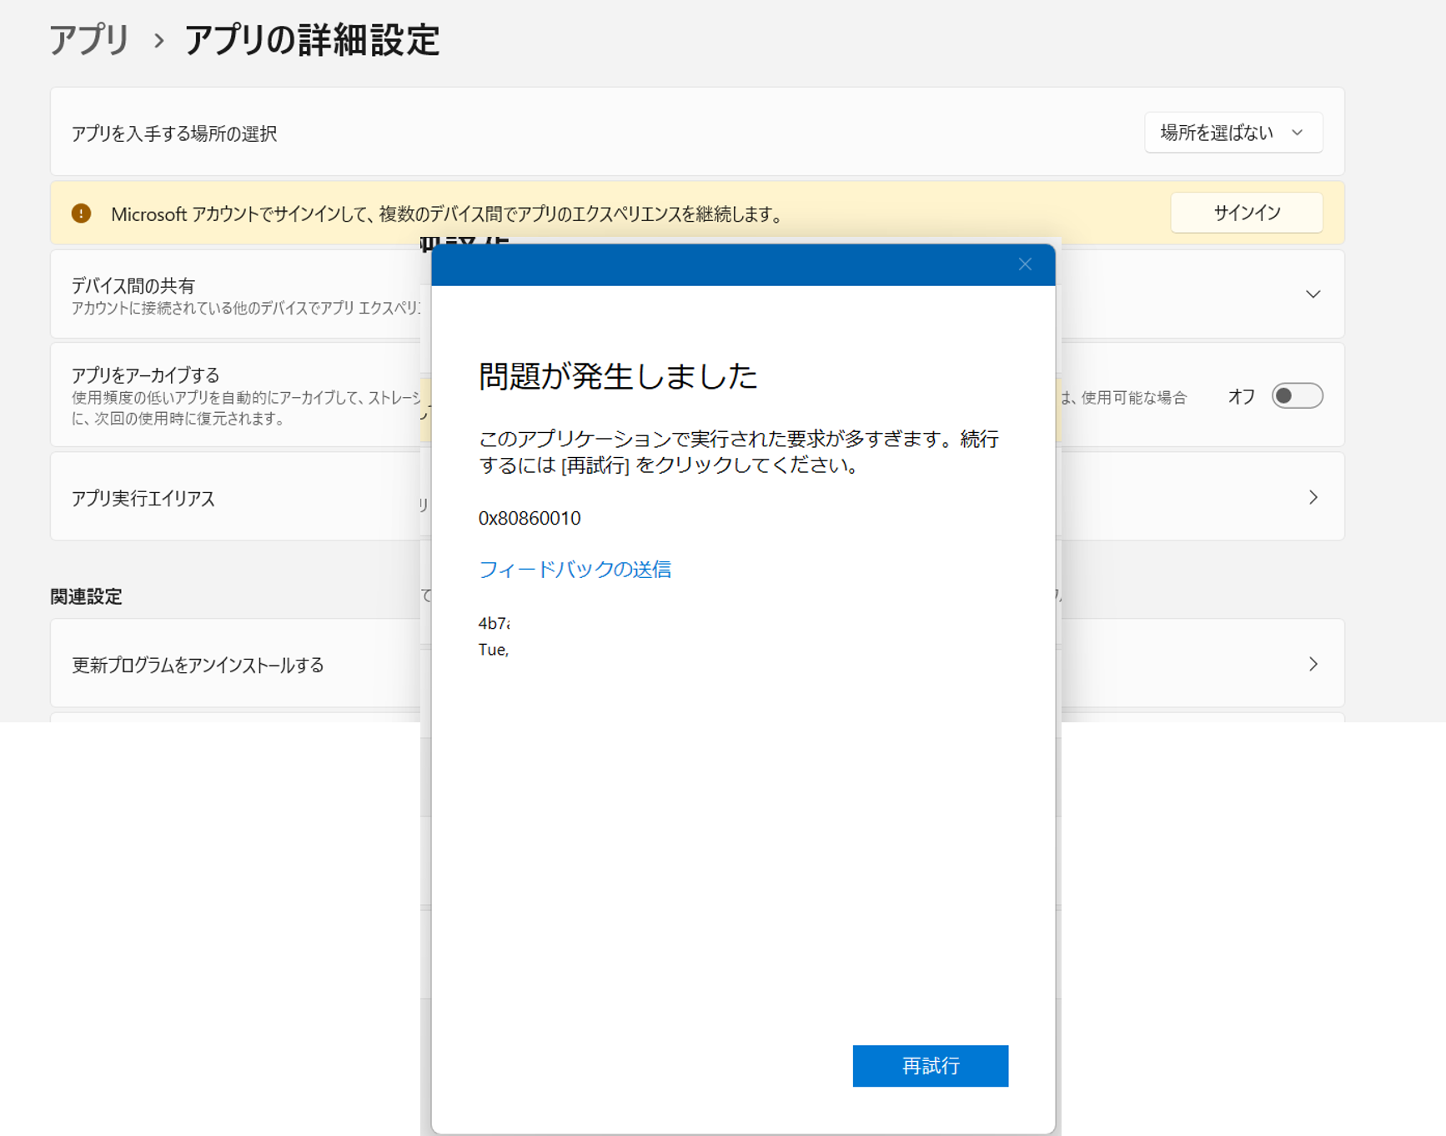This screenshot has width=1446, height=1136.
Task: Click the breadcrumb chevron separator
Action: (158, 41)
